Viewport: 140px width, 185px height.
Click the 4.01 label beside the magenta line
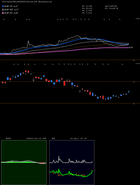pyautogui.click(x=131, y=47)
